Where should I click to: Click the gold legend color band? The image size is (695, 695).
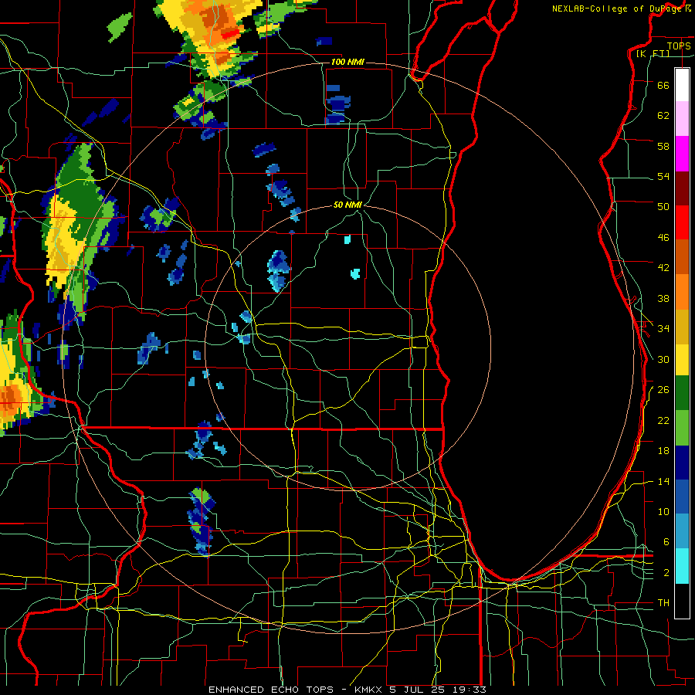pyautogui.click(x=682, y=326)
